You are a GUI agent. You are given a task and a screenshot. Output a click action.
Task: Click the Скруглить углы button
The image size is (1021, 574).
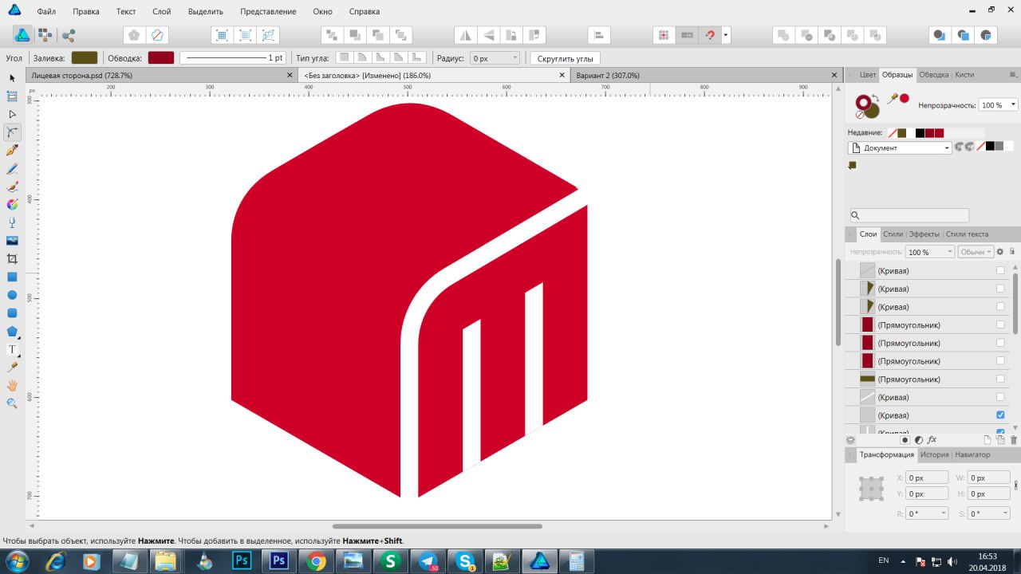click(566, 58)
